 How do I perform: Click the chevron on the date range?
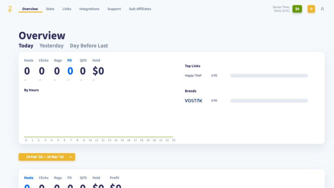(70, 157)
